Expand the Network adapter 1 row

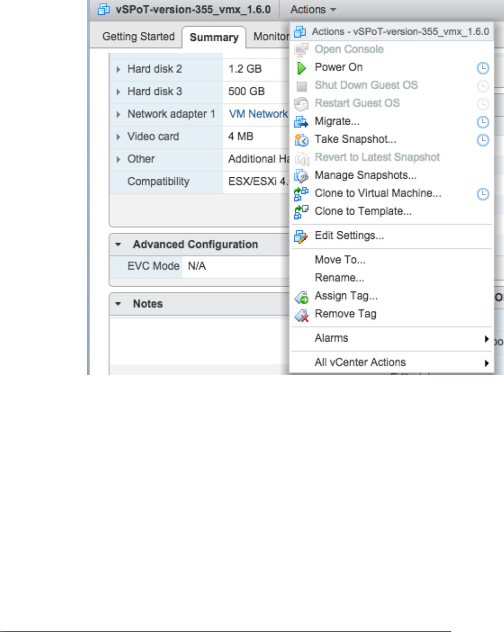pyautogui.click(x=119, y=114)
